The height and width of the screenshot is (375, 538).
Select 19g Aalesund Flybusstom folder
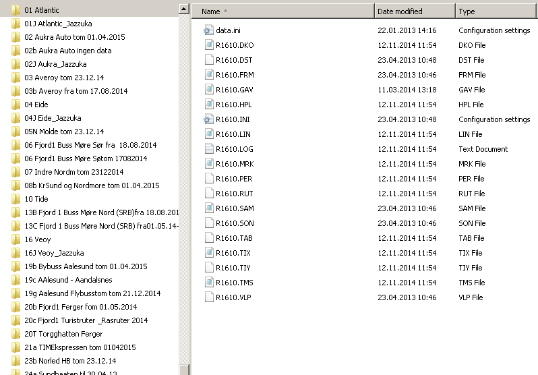pos(92,293)
